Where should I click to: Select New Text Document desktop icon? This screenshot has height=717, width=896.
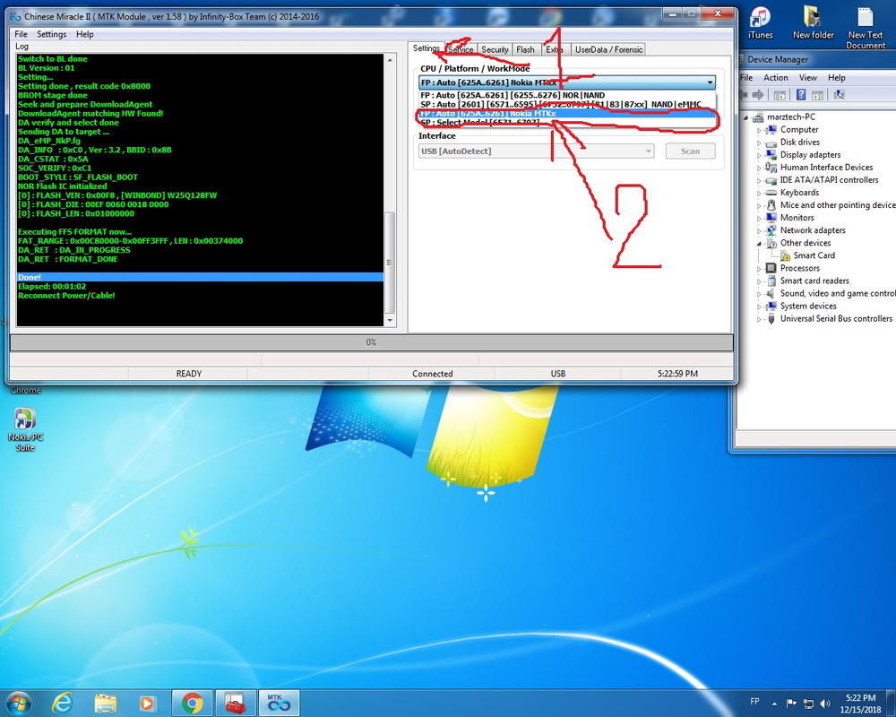866,28
